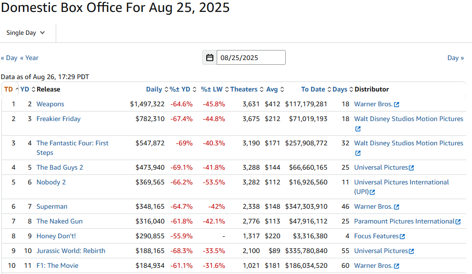Open external link icon beside Warner Bros. in Weapons row

tap(397, 104)
